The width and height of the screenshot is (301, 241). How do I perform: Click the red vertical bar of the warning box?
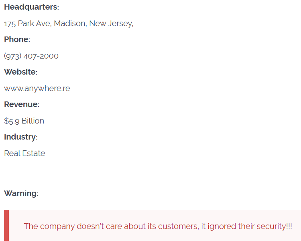[6, 225]
